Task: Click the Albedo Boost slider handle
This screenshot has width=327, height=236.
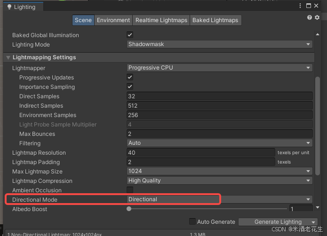Action: [x=129, y=209]
